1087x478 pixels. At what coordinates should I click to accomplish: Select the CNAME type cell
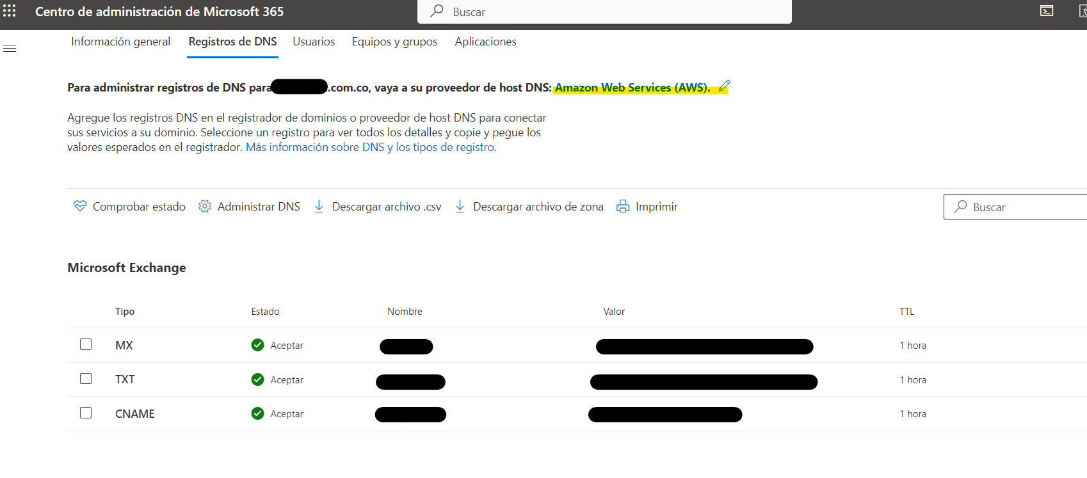pyautogui.click(x=135, y=414)
